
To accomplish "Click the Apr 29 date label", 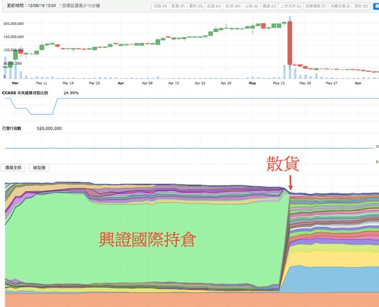I will pos(226,83).
